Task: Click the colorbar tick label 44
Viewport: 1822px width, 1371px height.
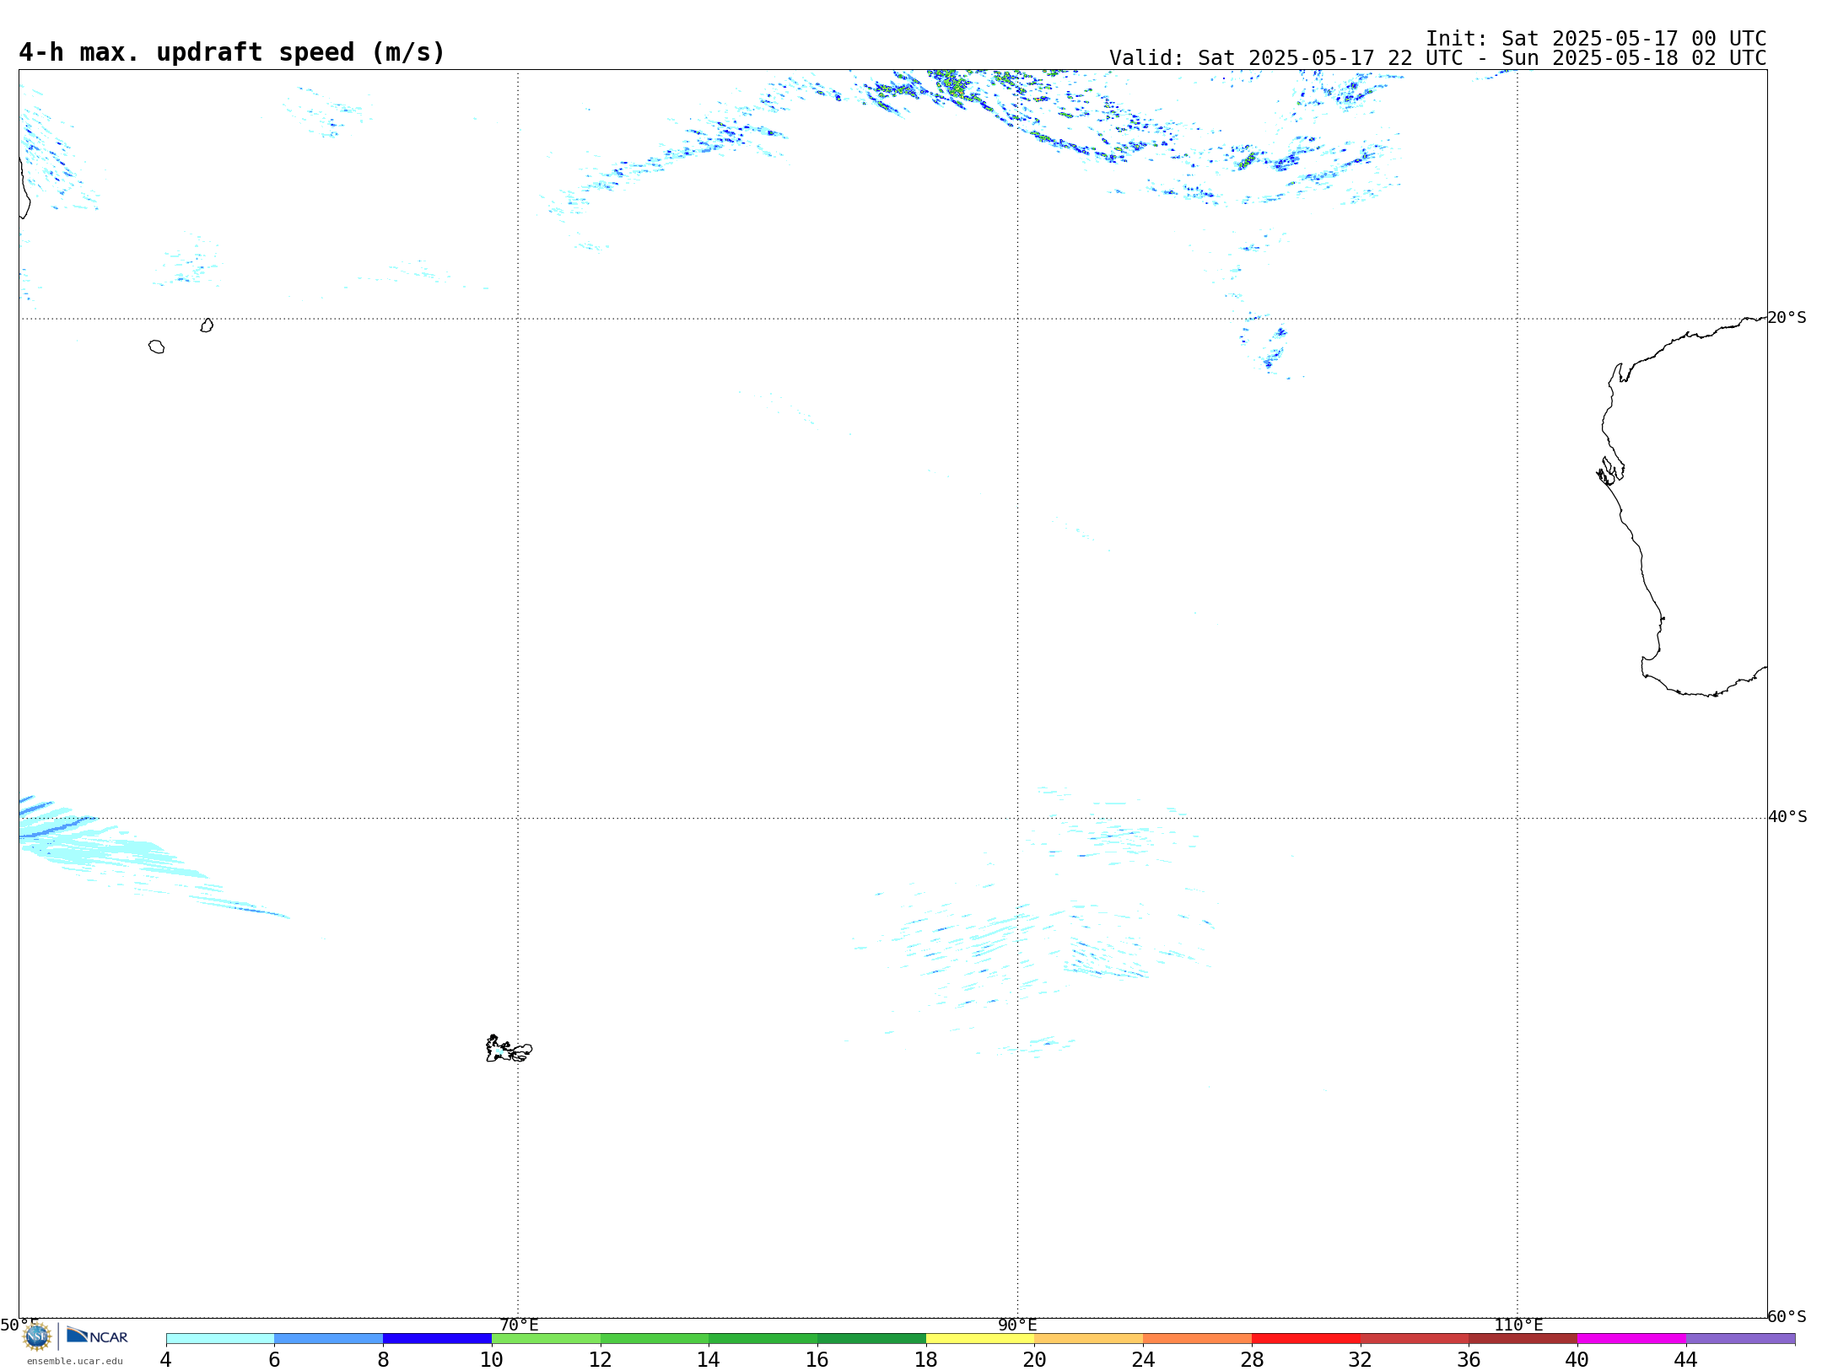Action: (1685, 1359)
